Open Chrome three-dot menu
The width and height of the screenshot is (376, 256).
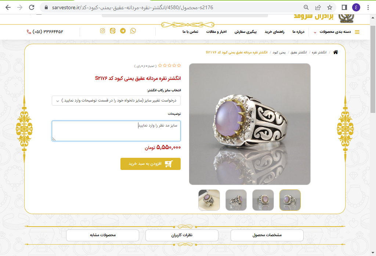pos(368,7)
